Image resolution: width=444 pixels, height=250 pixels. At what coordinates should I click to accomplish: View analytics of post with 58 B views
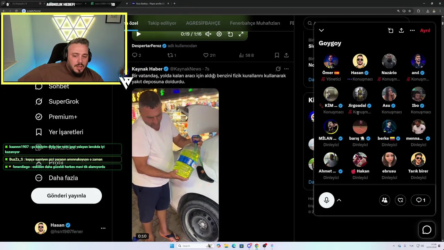tap(246, 55)
